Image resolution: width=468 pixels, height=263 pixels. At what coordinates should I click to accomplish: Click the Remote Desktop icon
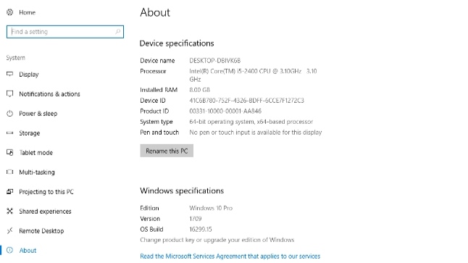tap(10, 230)
